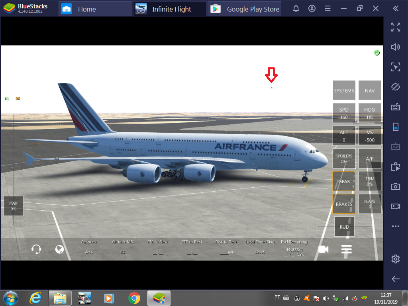Viewport: 408px width, 306px height.
Task: Click the FLAPS 0 control
Action: click(x=369, y=204)
